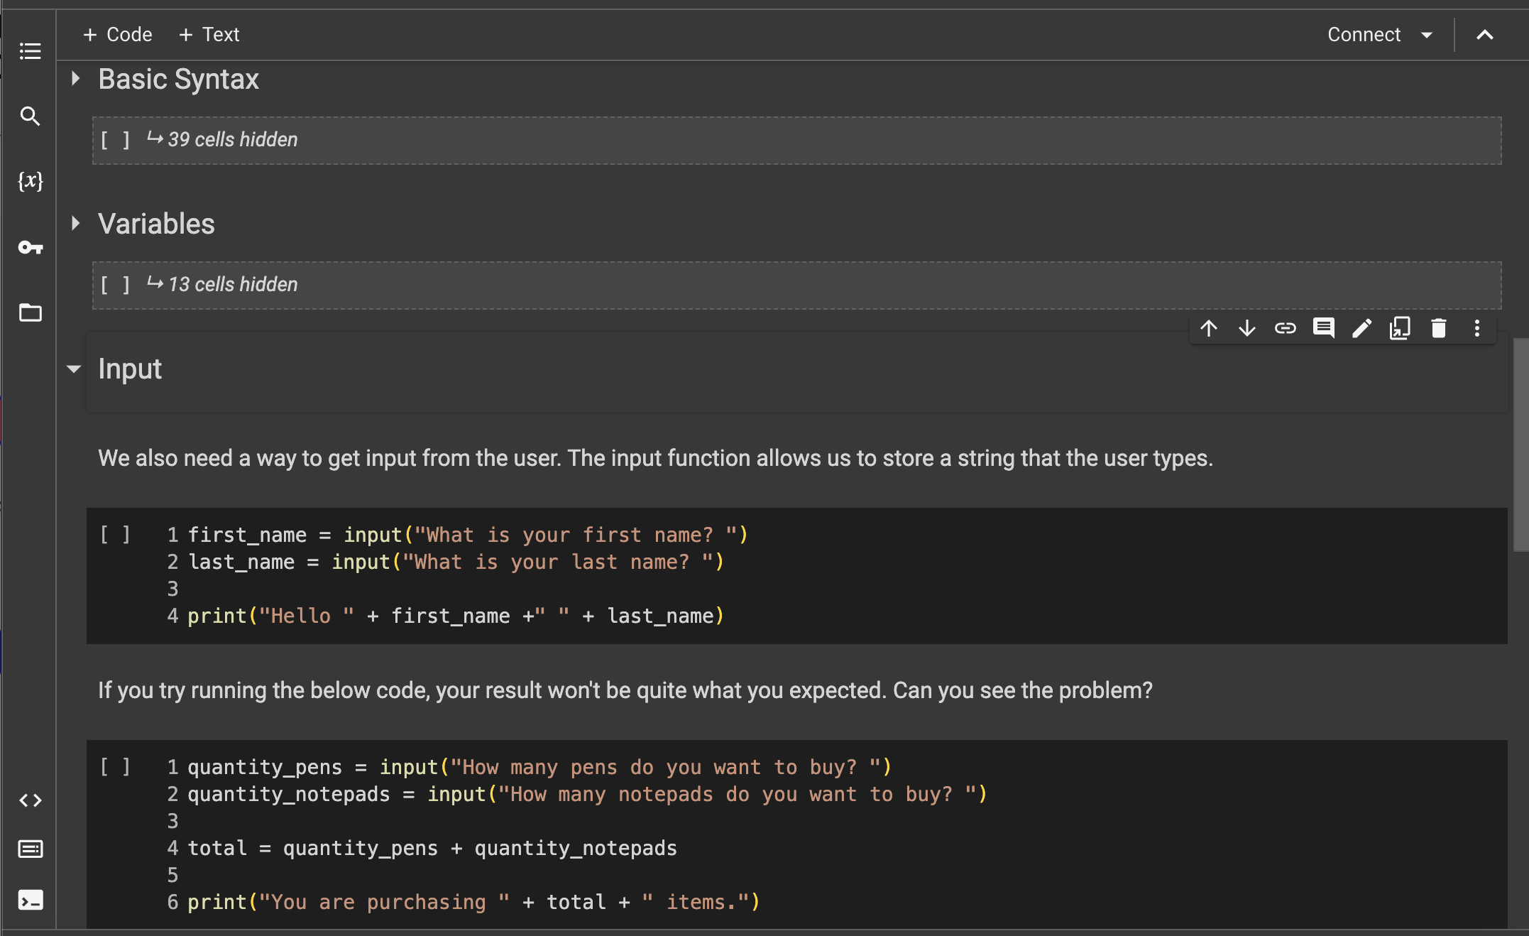Collapse the Input section

(x=74, y=369)
